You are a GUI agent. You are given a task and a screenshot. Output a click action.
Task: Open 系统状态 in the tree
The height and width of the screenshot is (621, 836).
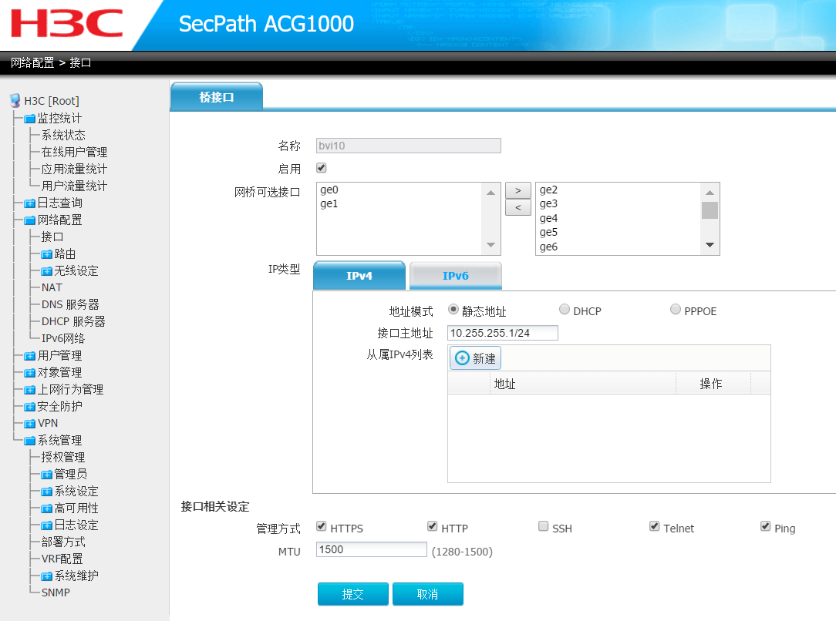click(63, 136)
